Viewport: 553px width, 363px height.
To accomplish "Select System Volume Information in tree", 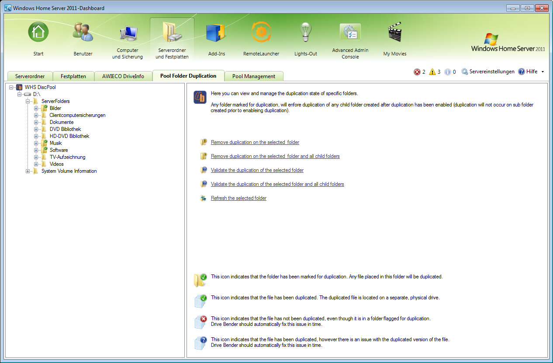I will [69, 171].
